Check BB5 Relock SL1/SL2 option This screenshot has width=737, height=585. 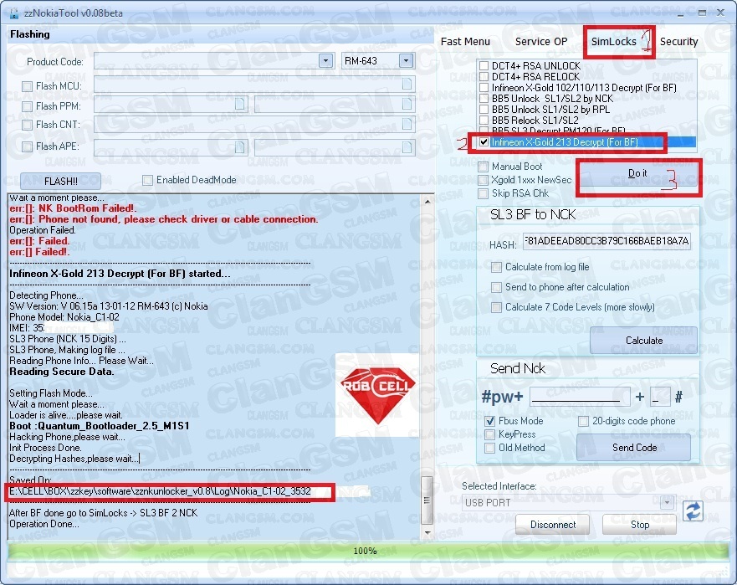coord(484,120)
